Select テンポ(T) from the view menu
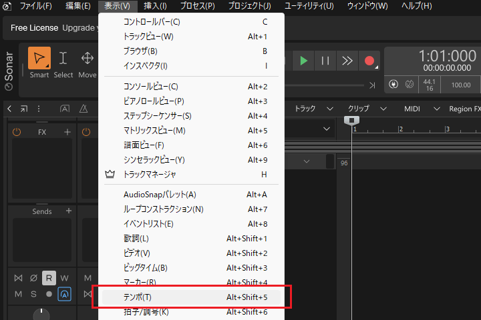 (138, 297)
